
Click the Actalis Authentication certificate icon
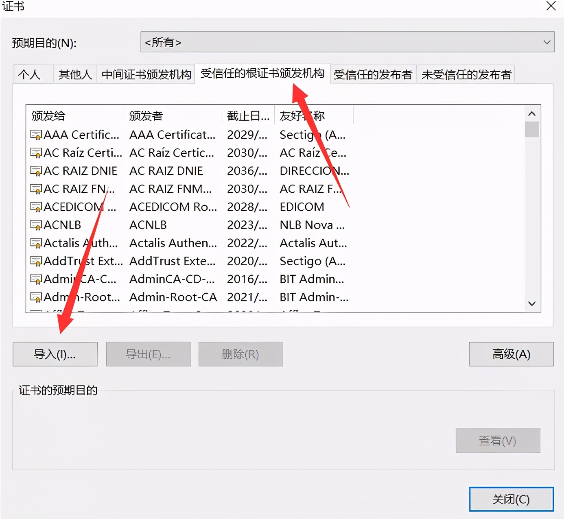click(x=36, y=243)
